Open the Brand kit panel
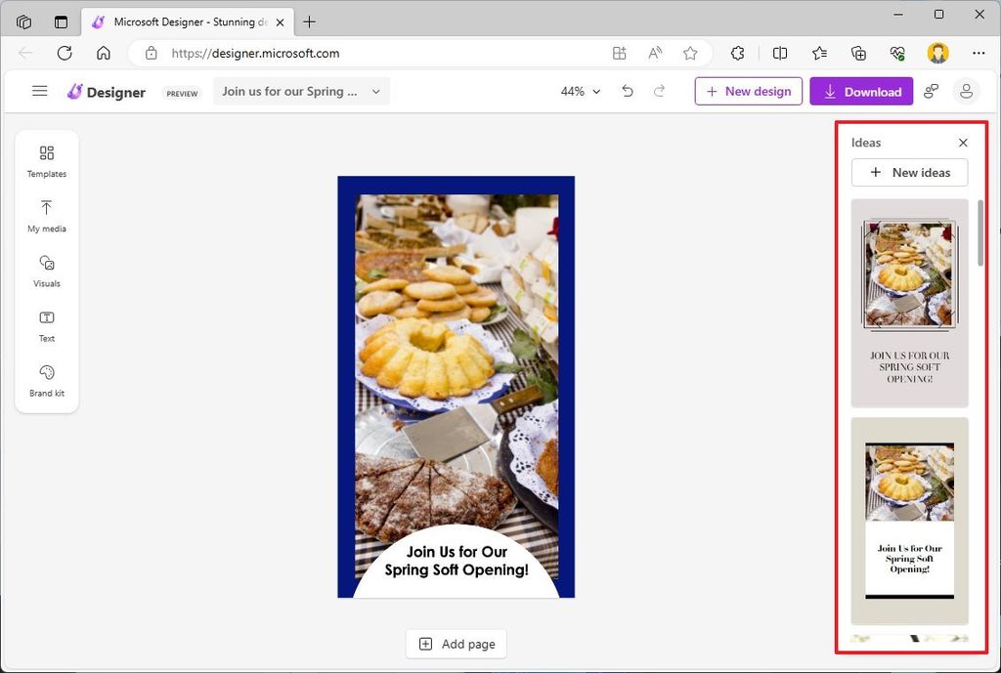The height and width of the screenshot is (673, 1001). (46, 381)
